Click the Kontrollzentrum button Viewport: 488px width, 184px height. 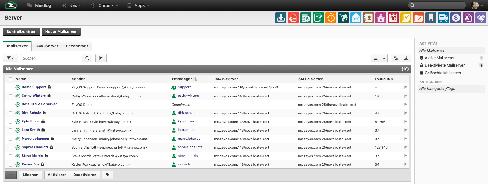coord(22,32)
